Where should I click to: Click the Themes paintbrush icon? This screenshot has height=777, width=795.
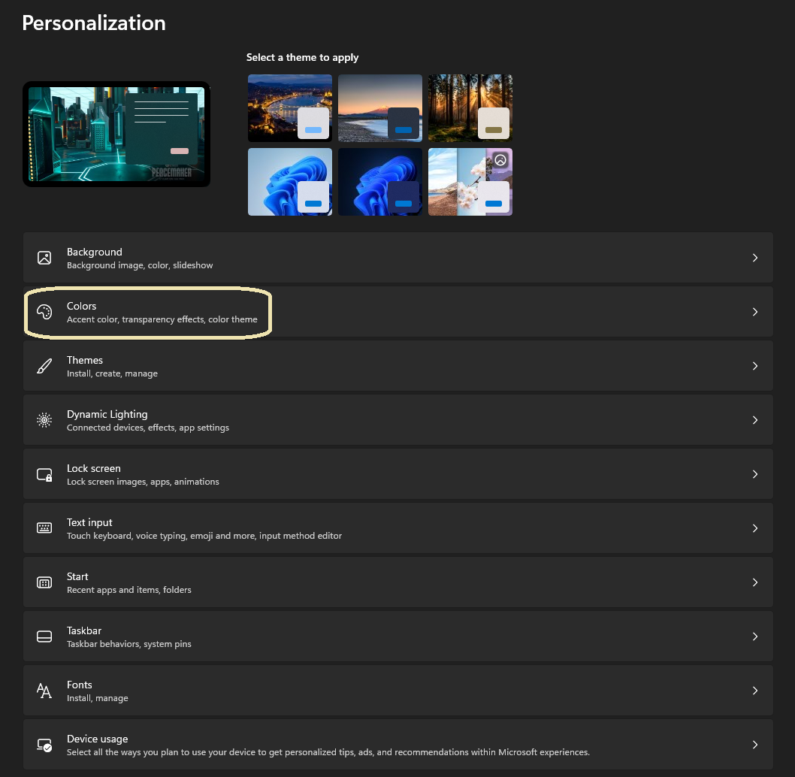[x=44, y=366]
